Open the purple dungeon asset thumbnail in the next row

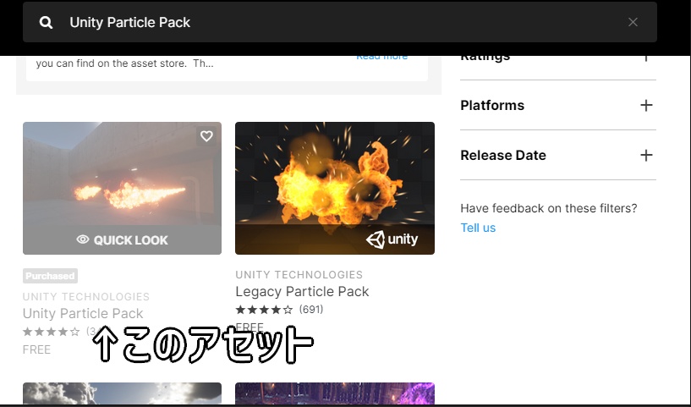tap(335, 393)
